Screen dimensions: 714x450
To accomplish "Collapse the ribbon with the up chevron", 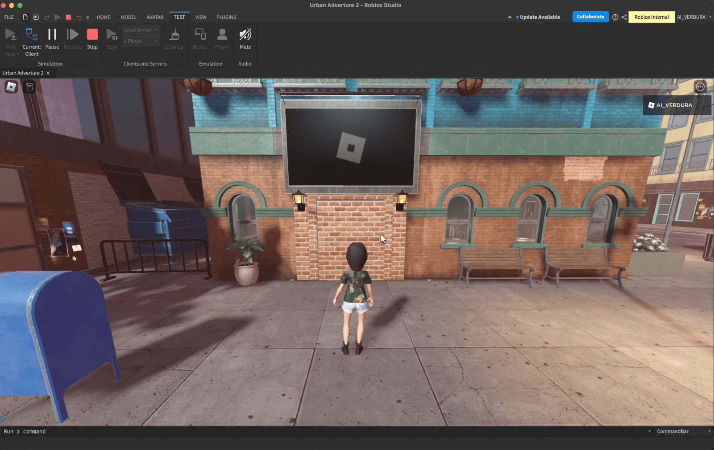I will [x=510, y=17].
